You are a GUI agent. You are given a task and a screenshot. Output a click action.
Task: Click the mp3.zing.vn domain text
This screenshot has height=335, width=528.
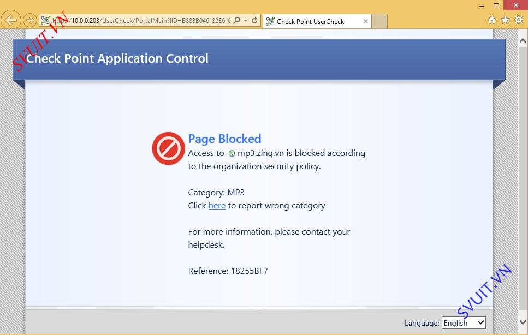pyautogui.click(x=260, y=153)
